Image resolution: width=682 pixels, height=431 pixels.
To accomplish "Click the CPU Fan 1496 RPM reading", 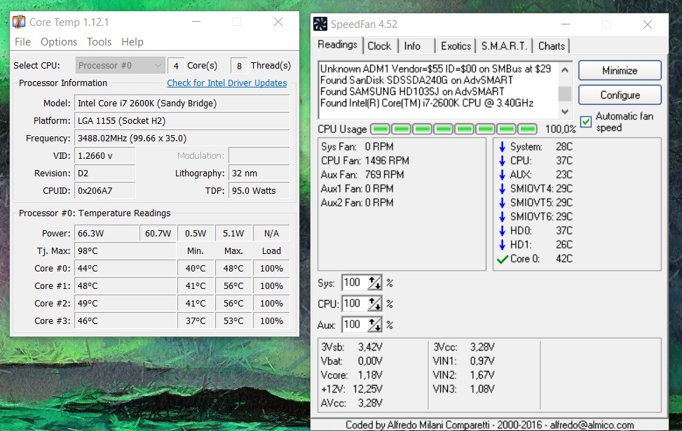I will click(x=365, y=161).
